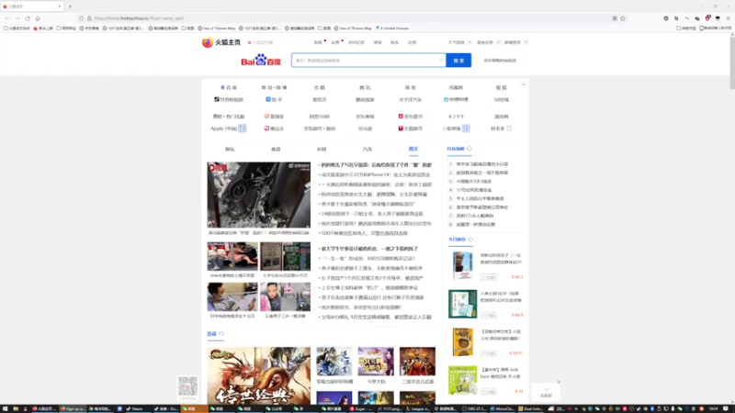735x413 pixels.
Task: Open the tracking protection shield icon
Action: coord(81,18)
